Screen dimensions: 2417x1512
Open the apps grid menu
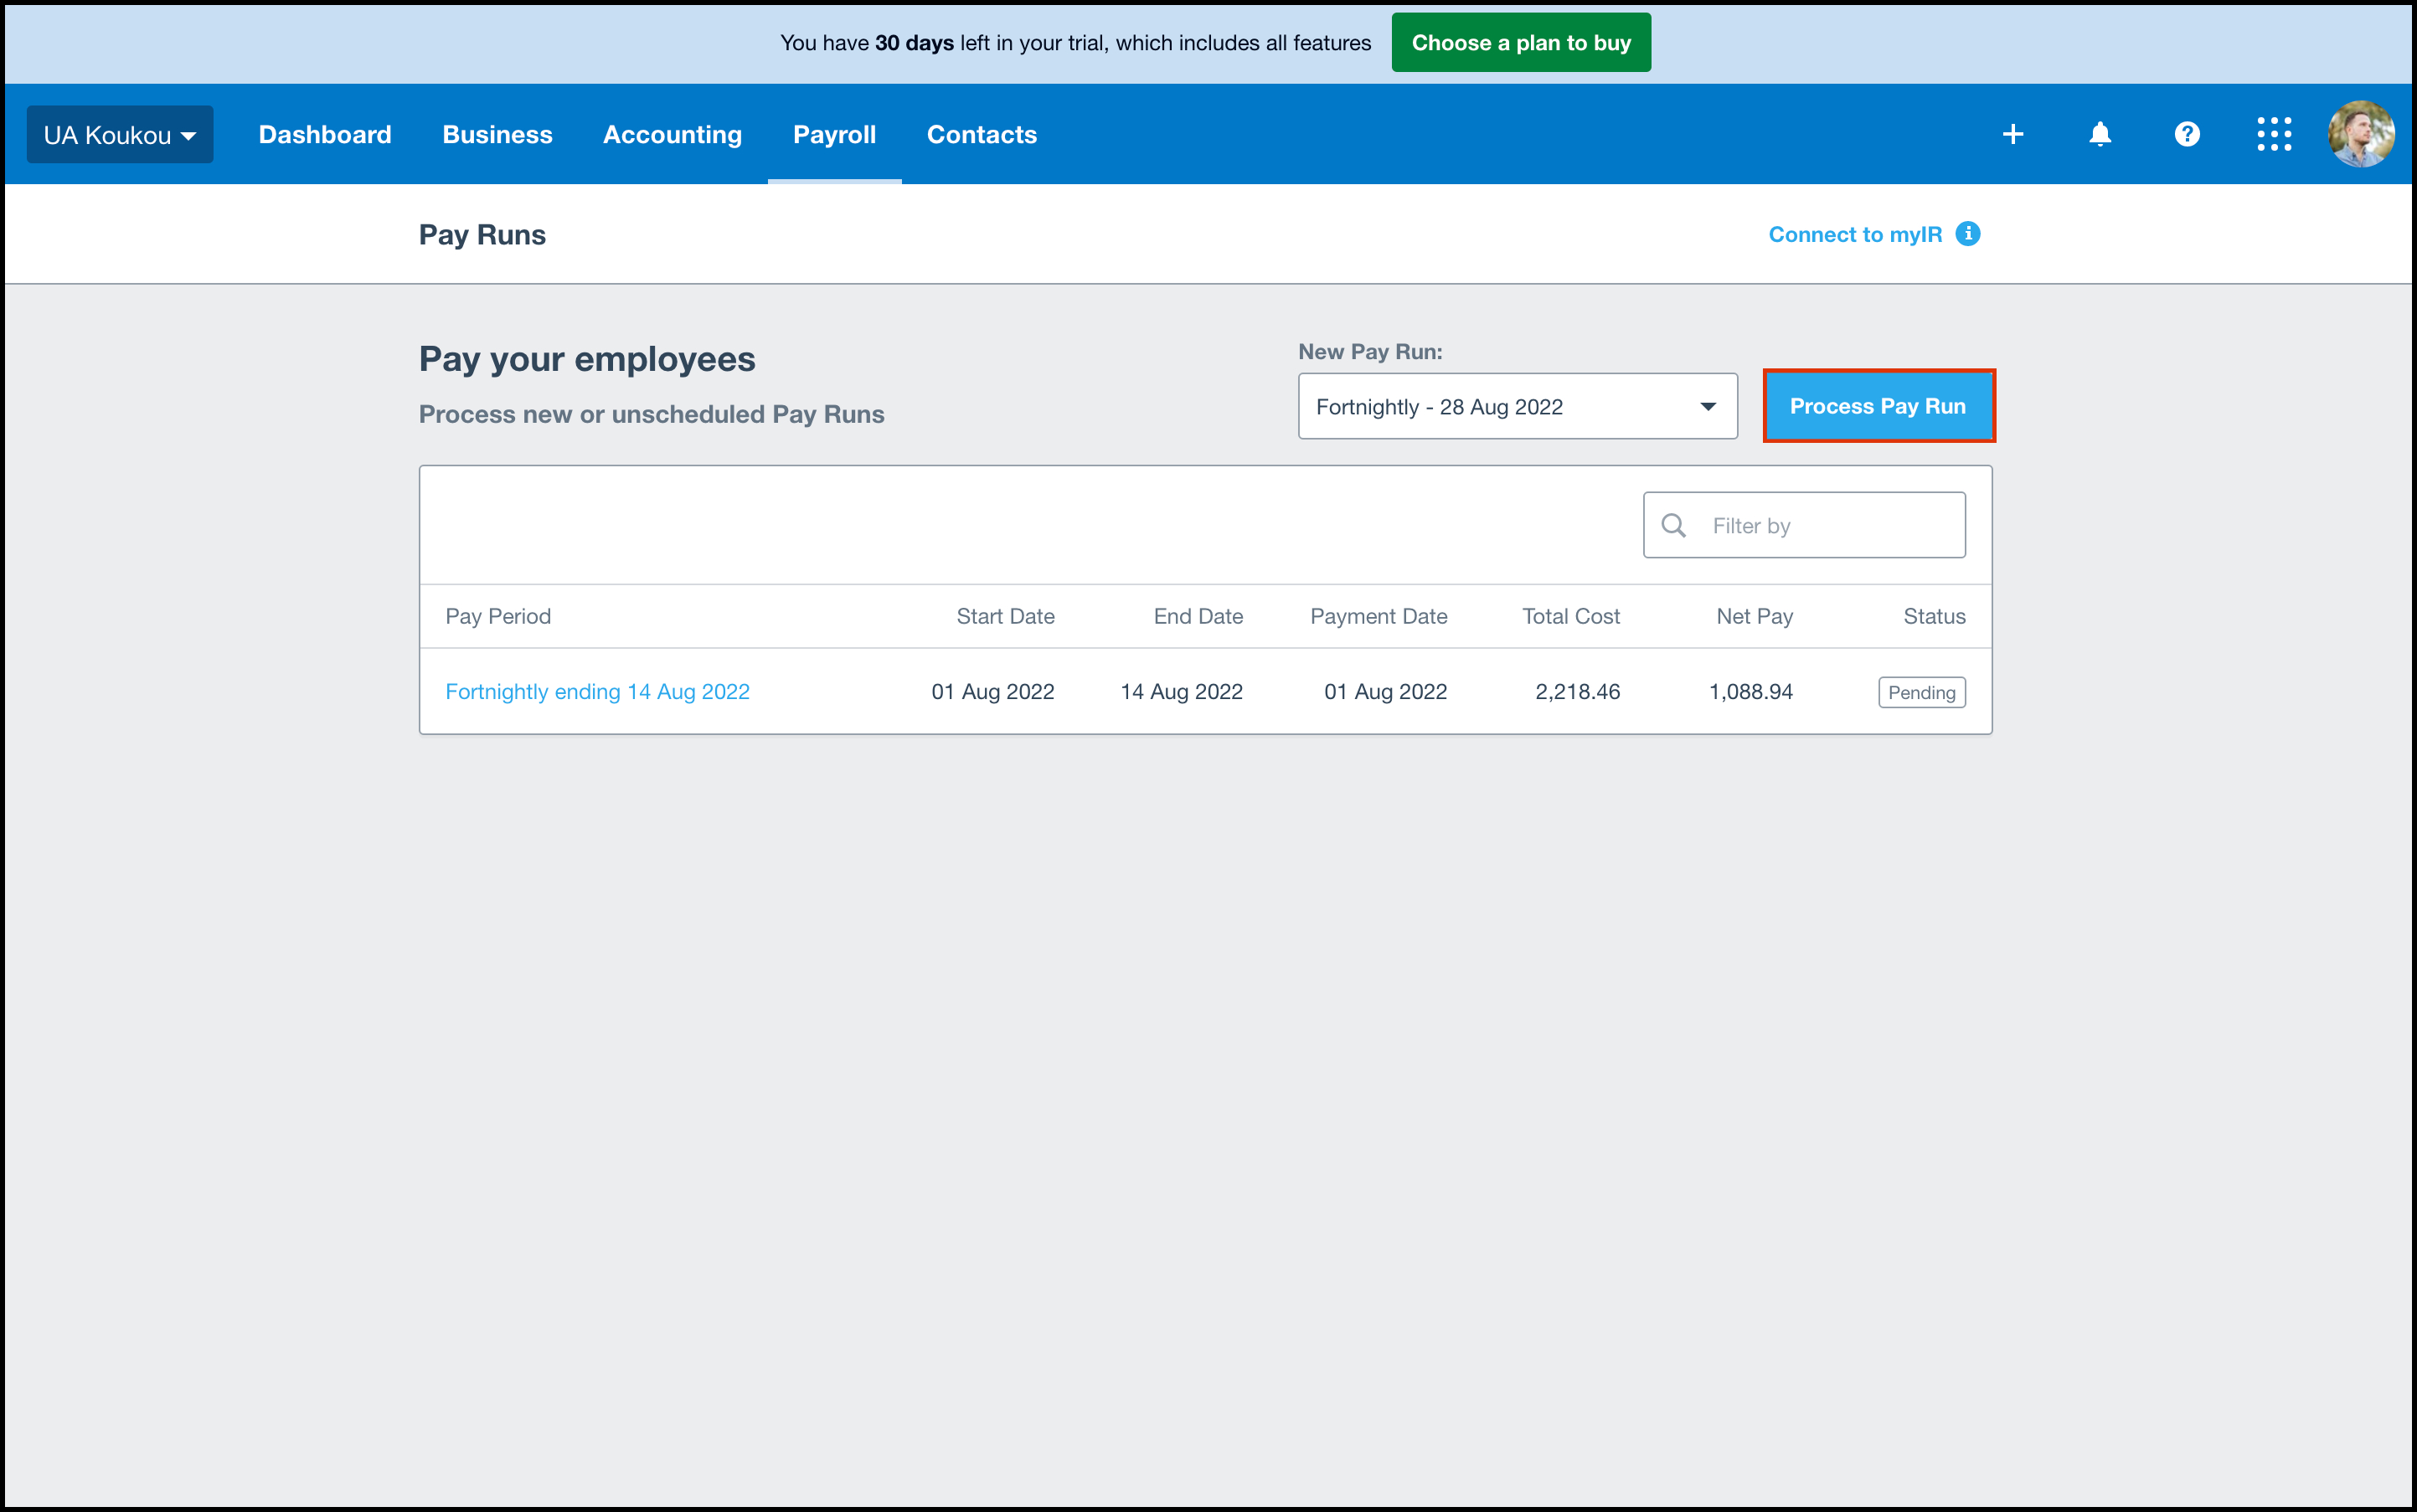pos(2274,134)
